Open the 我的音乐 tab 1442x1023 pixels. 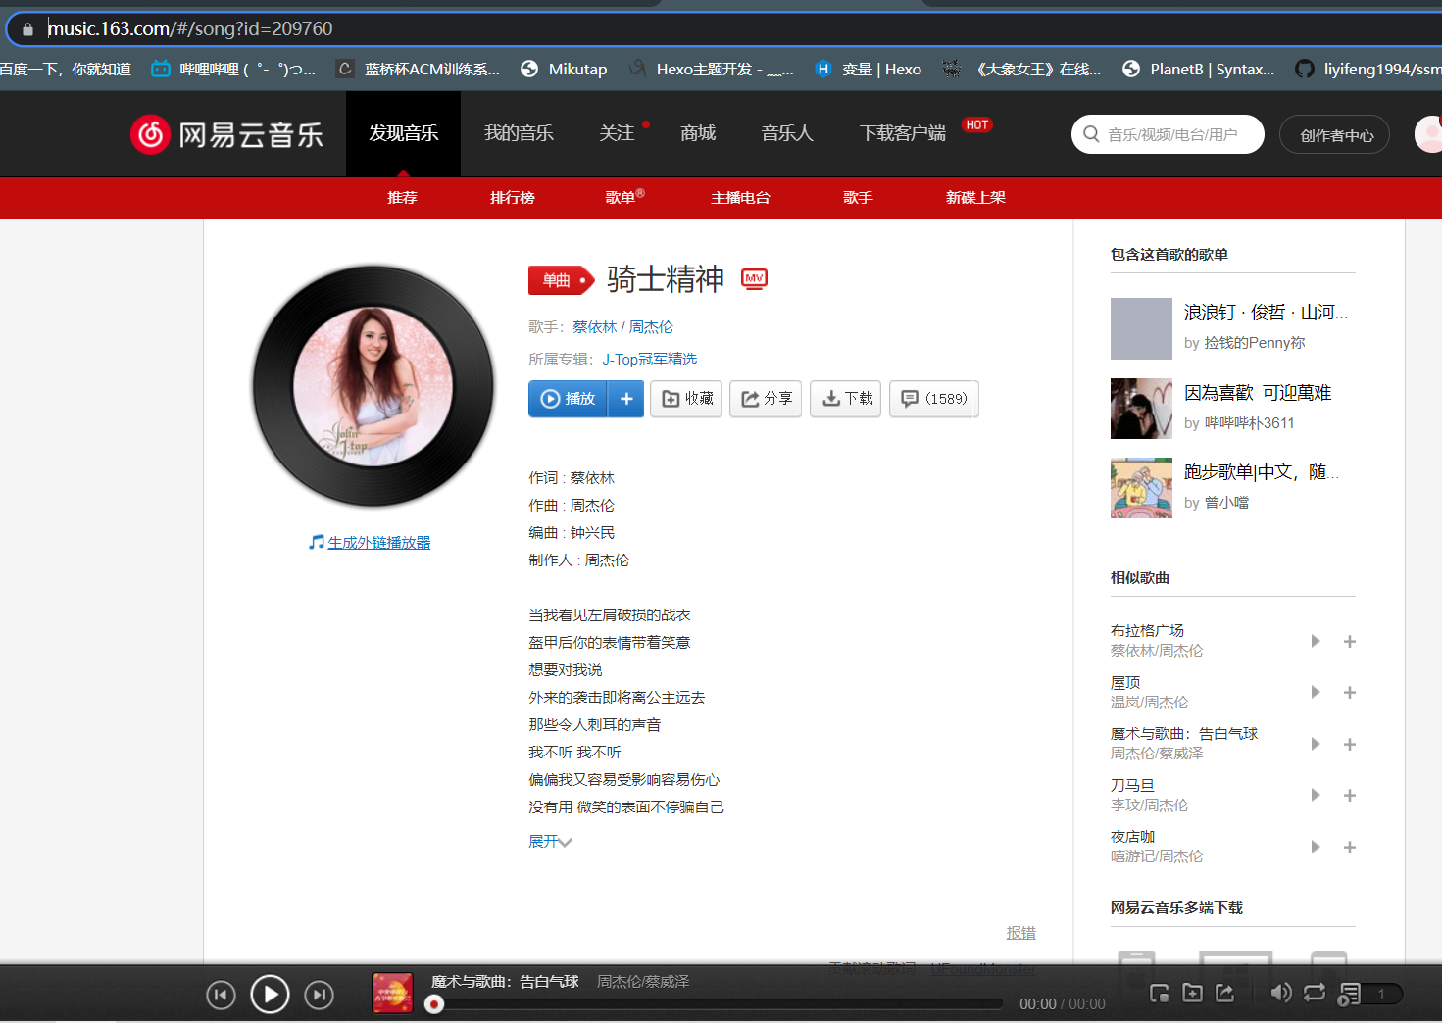(519, 133)
